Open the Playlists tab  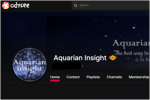tap(93, 77)
